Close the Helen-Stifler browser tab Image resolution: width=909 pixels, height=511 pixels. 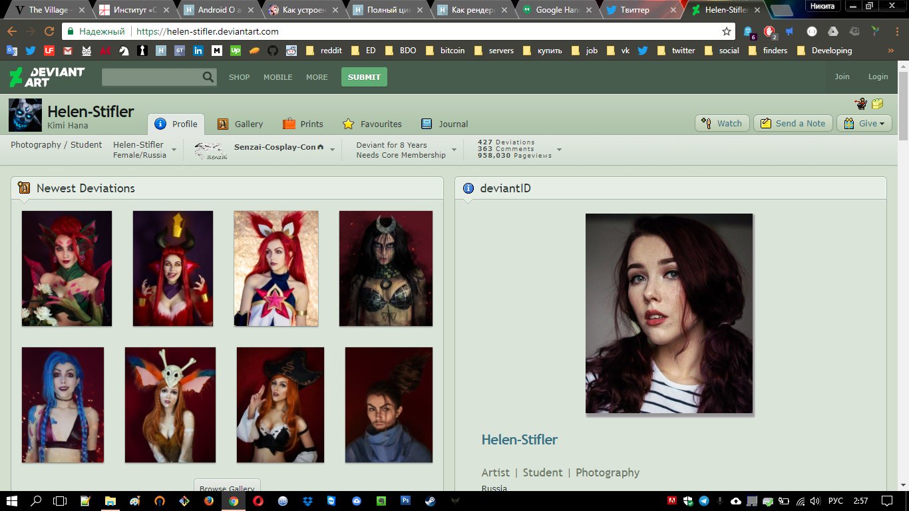point(758,10)
